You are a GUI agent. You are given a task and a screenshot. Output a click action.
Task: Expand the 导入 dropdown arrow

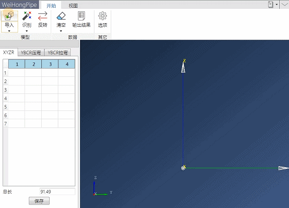(x=9, y=31)
